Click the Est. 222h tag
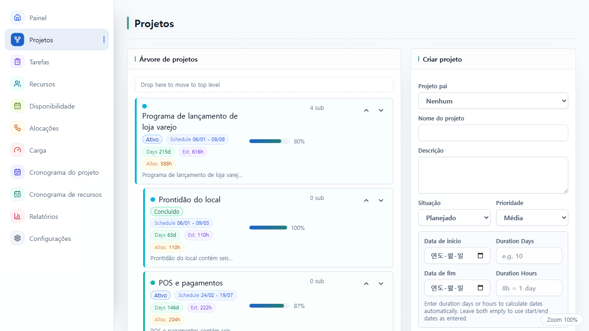The width and height of the screenshot is (589, 331). (201, 308)
